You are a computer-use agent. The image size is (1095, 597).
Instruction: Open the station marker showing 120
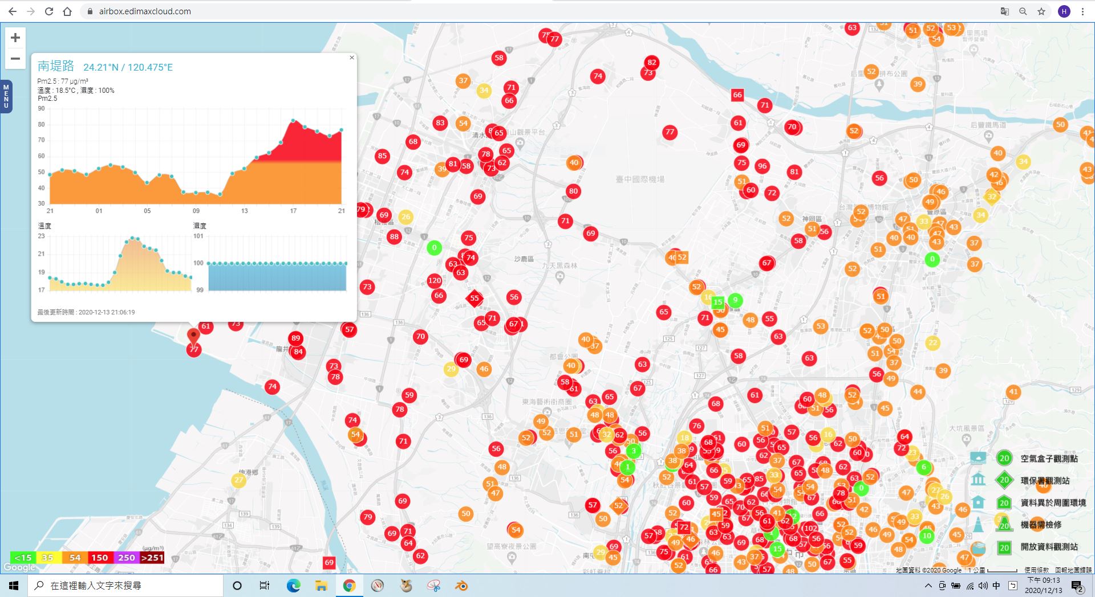coord(435,280)
